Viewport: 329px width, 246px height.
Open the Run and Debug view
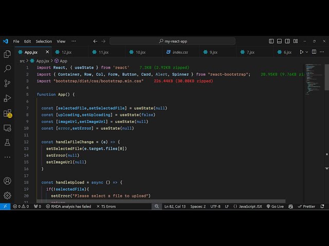click(x=7, y=98)
